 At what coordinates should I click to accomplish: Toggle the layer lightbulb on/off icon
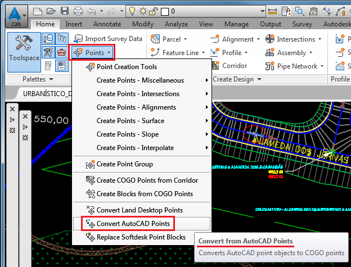[x=132, y=11]
